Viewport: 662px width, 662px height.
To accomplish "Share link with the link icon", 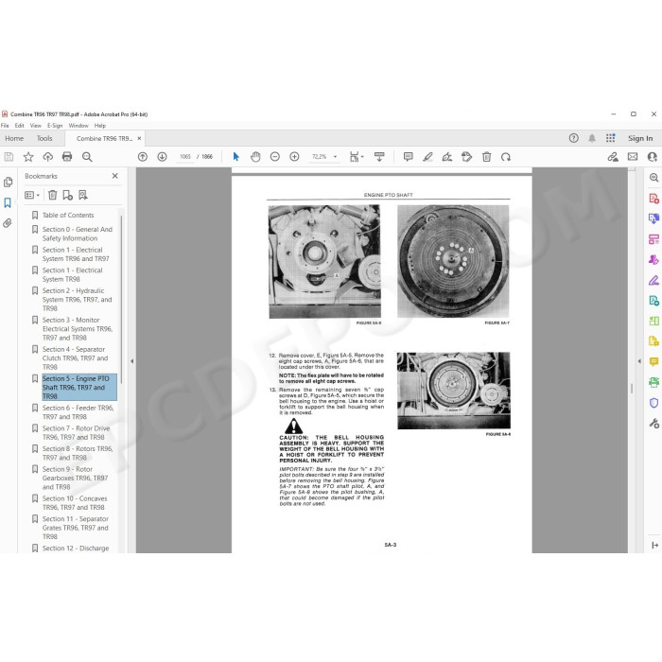I will 613,157.
